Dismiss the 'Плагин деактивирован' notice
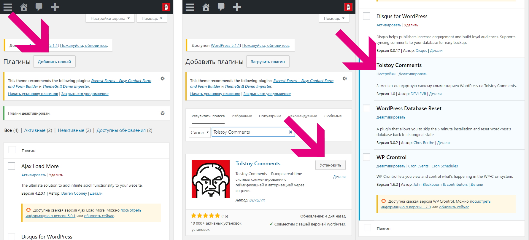529x240 pixels. point(163,113)
